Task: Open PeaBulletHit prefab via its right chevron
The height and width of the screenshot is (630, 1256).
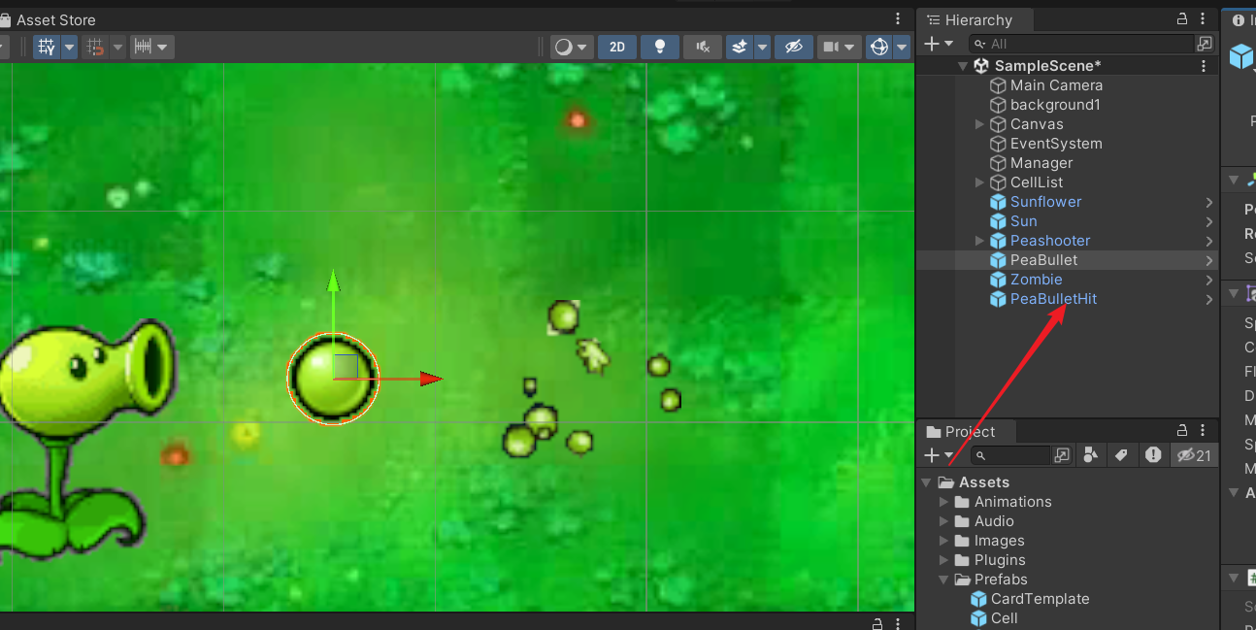Action: [x=1209, y=299]
